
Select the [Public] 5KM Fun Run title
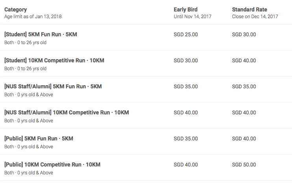point(39,139)
